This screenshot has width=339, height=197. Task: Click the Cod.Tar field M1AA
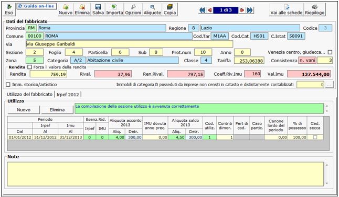(220, 36)
